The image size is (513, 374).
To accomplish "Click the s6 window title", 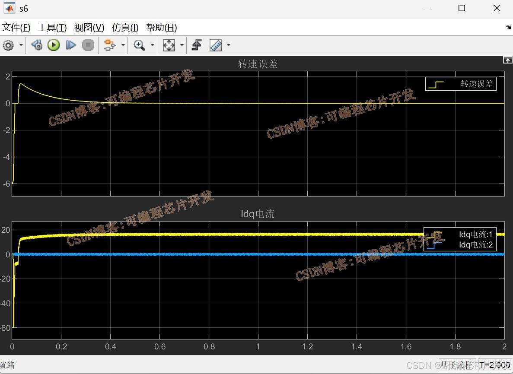I will click(24, 9).
